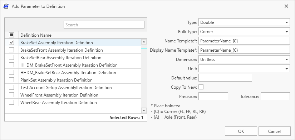295x140 pixels.
Task: Open the Type dropdown showing Double
Action: coord(244,22)
